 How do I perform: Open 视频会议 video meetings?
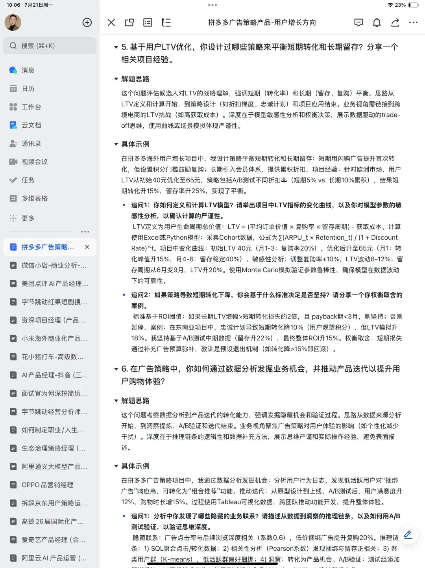click(50, 162)
